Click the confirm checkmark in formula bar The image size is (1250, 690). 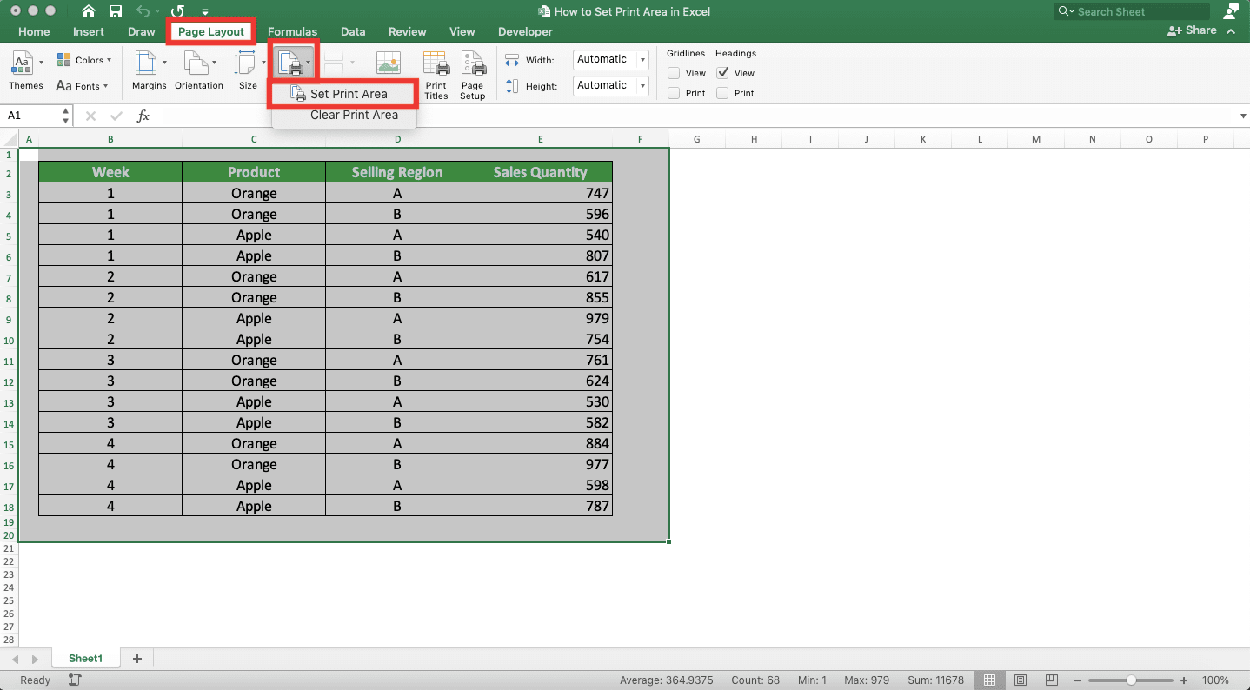pos(116,116)
